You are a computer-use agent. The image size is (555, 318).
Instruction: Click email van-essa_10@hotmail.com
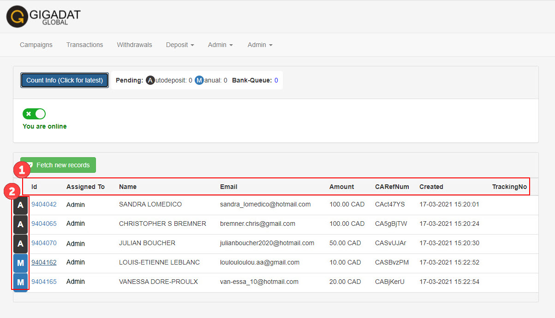point(259,282)
